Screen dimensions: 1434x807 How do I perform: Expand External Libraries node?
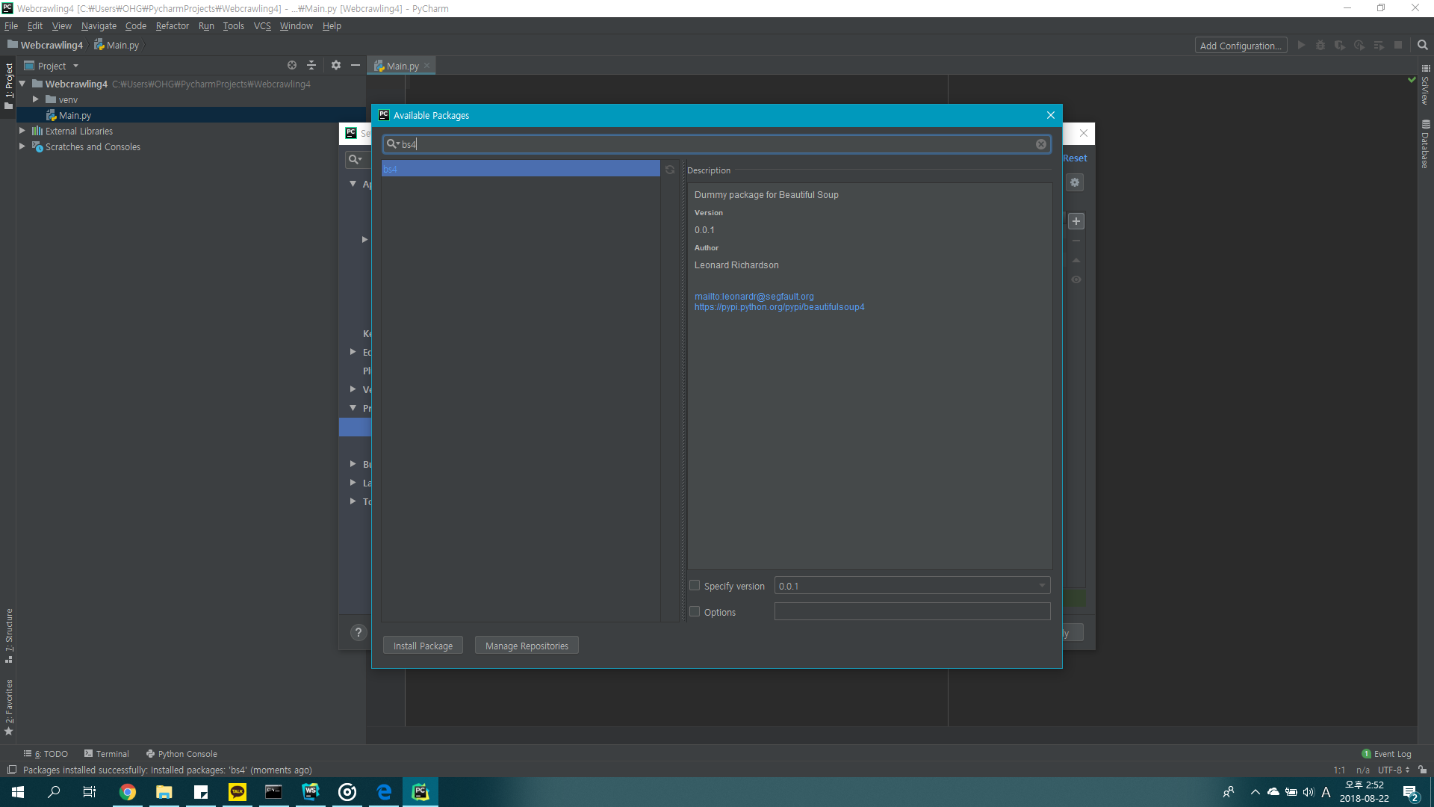pyautogui.click(x=22, y=131)
